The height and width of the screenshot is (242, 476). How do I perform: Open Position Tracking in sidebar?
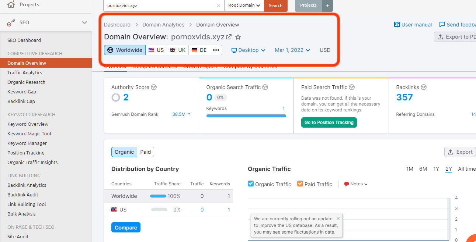(x=26, y=153)
